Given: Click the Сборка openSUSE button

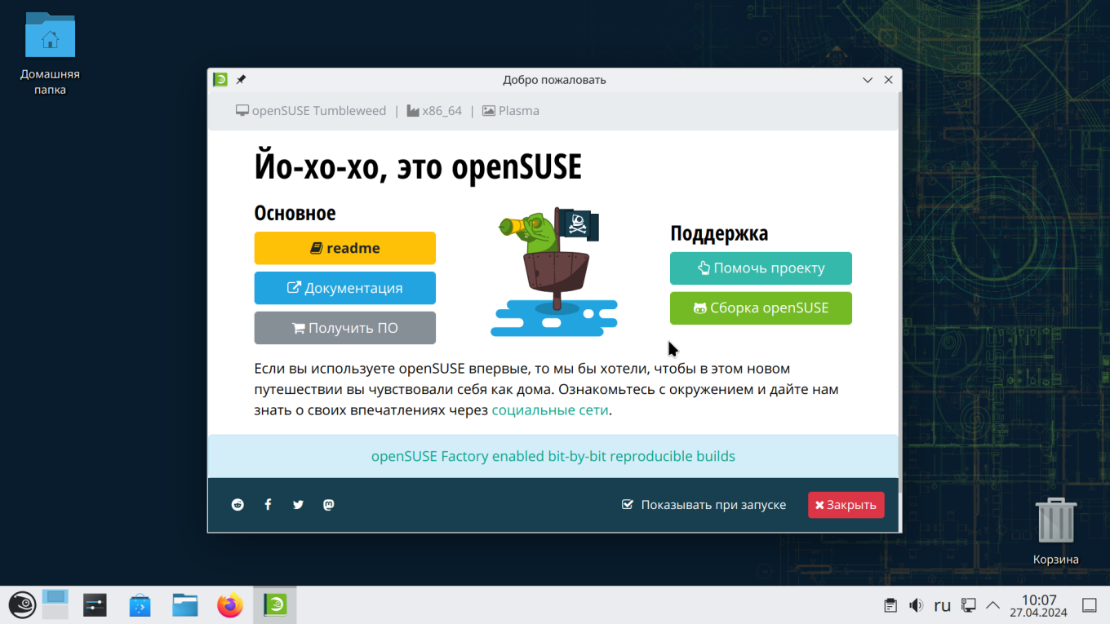Looking at the screenshot, I should [761, 308].
